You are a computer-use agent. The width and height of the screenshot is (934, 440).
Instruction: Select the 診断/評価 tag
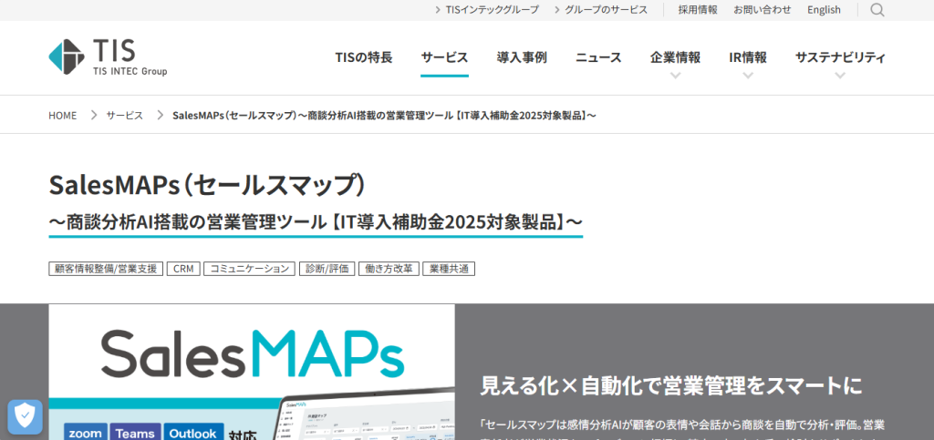(327, 269)
